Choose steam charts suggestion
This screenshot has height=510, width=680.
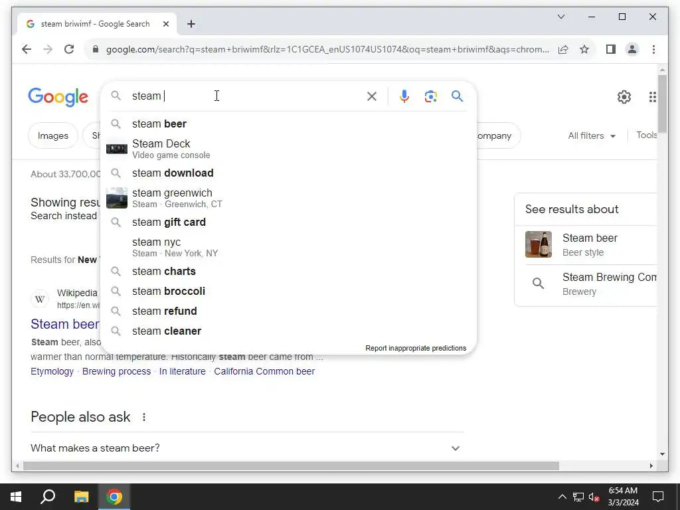(x=288, y=272)
